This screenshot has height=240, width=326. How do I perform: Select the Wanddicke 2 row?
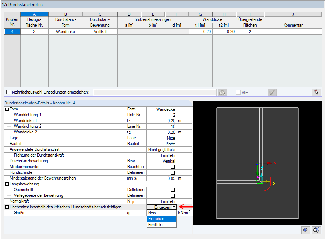point(98,132)
